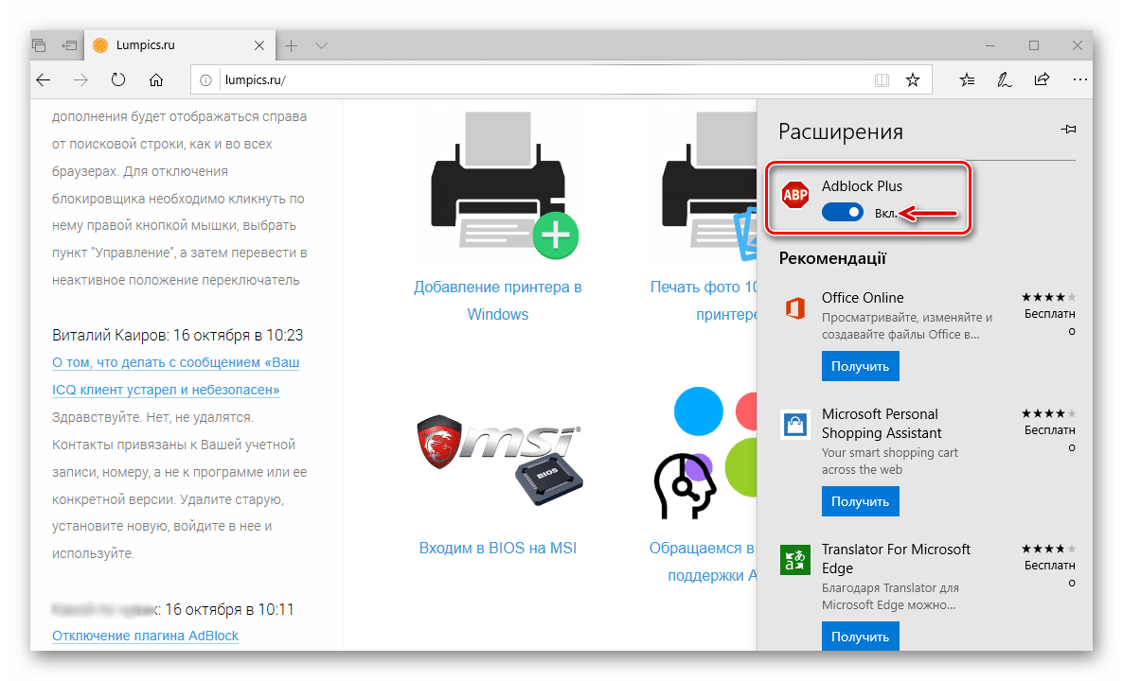
Task: Go forward using the forward arrow
Action: 80,80
